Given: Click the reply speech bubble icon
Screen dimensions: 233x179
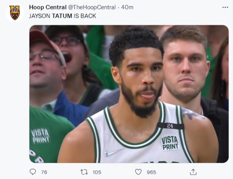Looking at the screenshot, I should point(33,172).
